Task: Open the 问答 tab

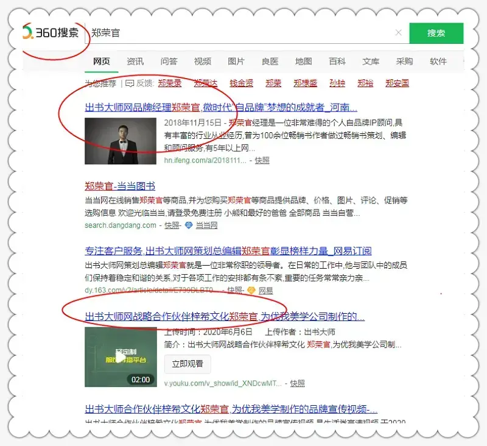Action: (x=169, y=62)
